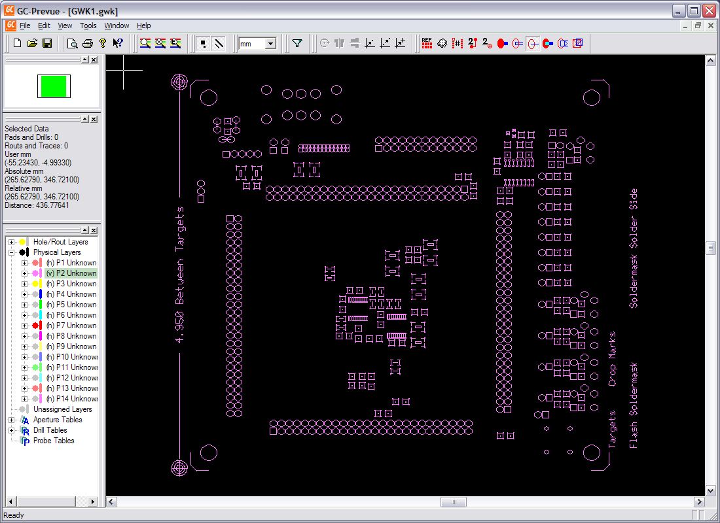Expand the Hole/Rout Layers tree node
Screen dimensions: 720x523
pyautogui.click(x=11, y=242)
